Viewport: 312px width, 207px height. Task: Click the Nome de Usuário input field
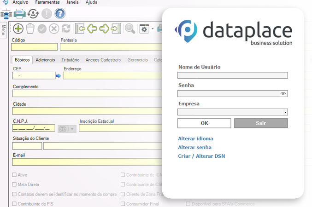[x=233, y=75]
